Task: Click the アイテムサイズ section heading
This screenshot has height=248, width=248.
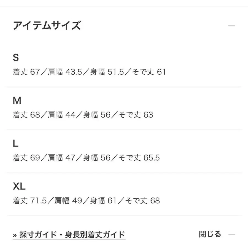Action: click(x=47, y=25)
